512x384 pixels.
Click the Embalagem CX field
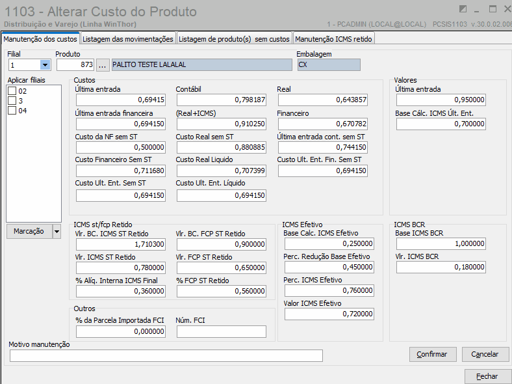pyautogui.click(x=329, y=65)
